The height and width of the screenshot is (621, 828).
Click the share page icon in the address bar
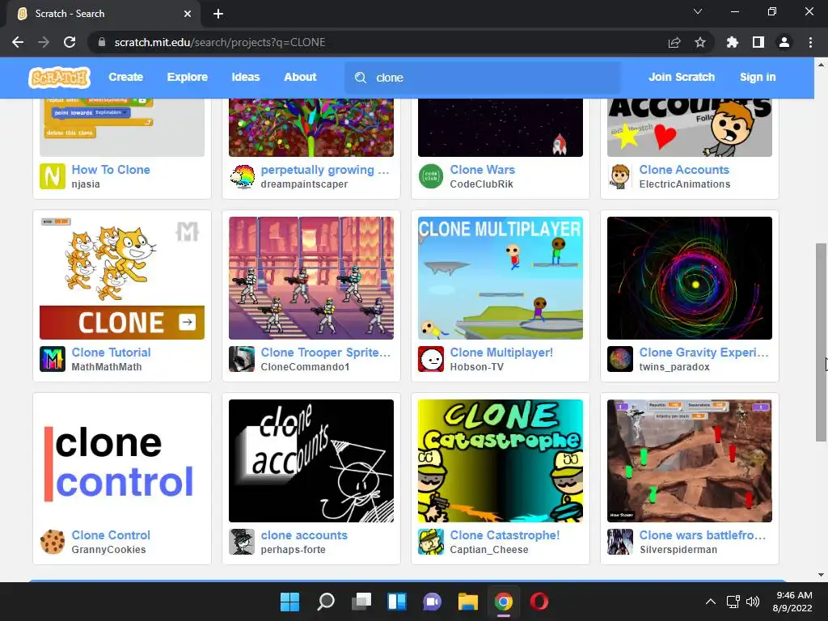(x=674, y=42)
